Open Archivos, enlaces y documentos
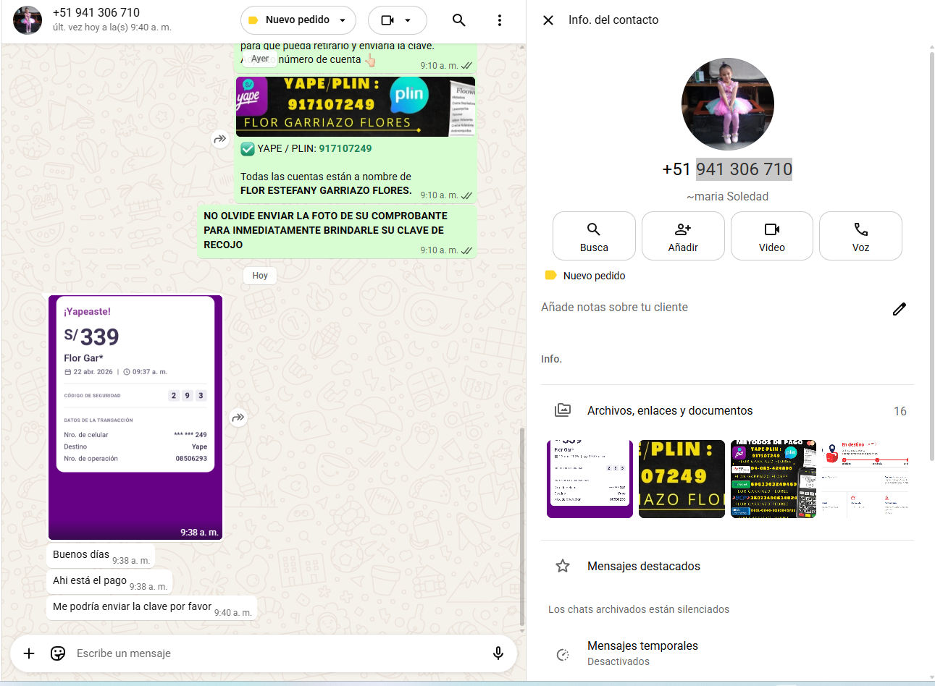This screenshot has height=686, width=935. point(670,410)
